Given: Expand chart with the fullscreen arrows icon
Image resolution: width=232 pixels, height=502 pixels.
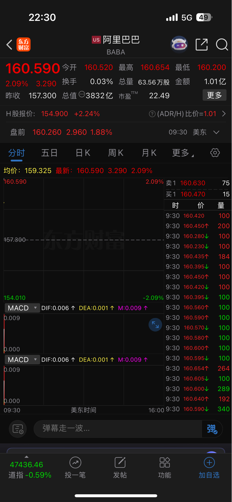Looking at the screenshot, I should coord(155,325).
